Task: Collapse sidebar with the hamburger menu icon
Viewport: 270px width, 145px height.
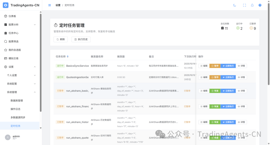Action: click(49, 5)
